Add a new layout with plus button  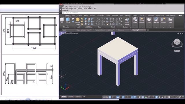coord(84,96)
